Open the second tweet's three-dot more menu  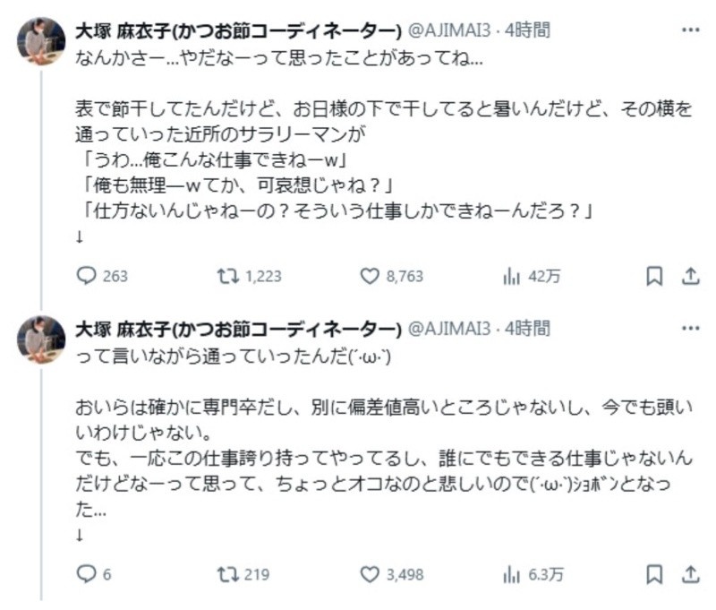690,328
